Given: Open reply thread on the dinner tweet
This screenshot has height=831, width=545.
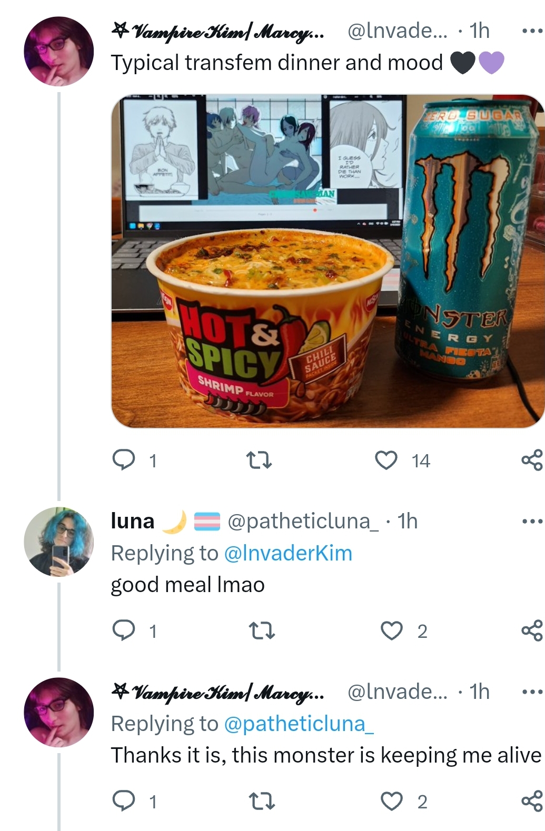Looking at the screenshot, I should [x=124, y=460].
